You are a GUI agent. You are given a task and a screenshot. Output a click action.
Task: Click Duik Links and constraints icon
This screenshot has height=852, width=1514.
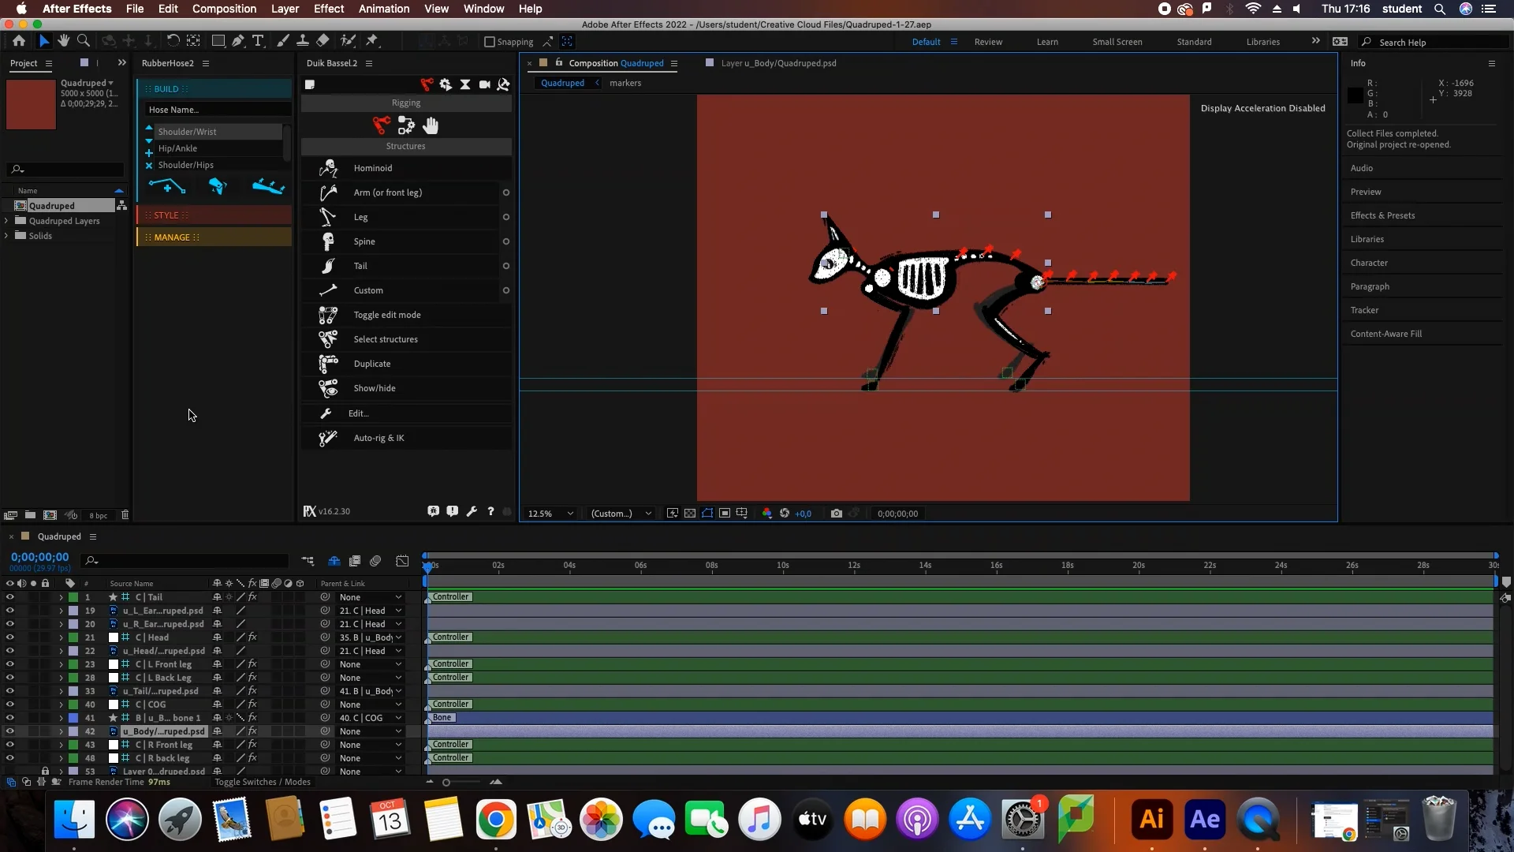[x=406, y=125]
